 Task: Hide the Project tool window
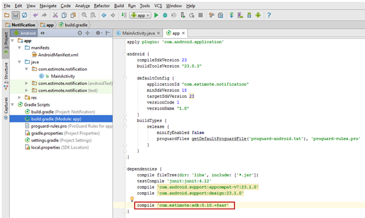(x=108, y=33)
